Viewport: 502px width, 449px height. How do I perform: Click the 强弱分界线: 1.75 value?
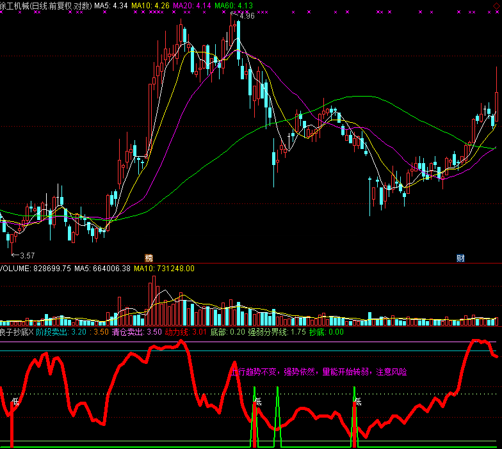pos(277,332)
